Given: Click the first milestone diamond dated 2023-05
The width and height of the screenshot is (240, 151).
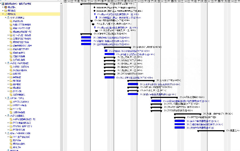Looking at the screenshot, I should (x=95, y=7).
